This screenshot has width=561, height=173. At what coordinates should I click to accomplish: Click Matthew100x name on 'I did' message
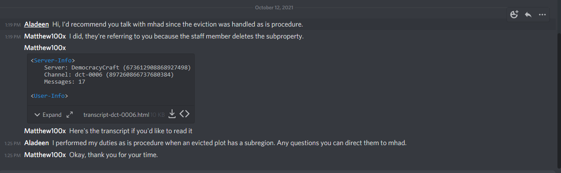pyautogui.click(x=45, y=36)
